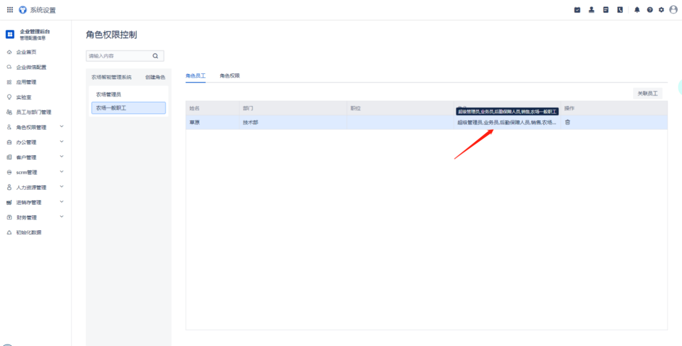The height and width of the screenshot is (346, 682).
Task: Click the icon for scrm管理
Action: coord(9,173)
